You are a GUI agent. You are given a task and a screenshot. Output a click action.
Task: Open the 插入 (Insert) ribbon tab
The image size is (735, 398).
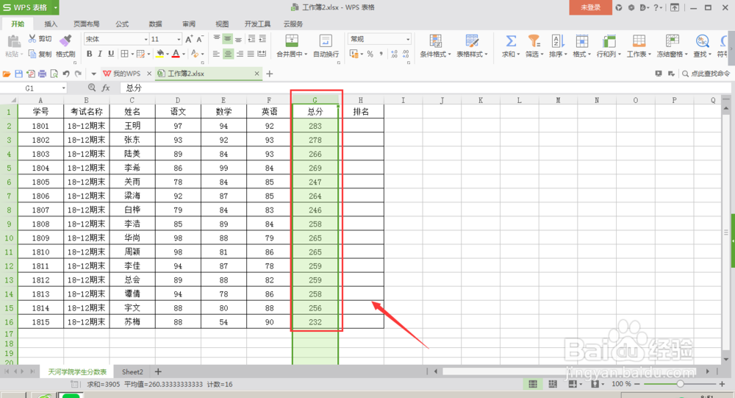51,24
